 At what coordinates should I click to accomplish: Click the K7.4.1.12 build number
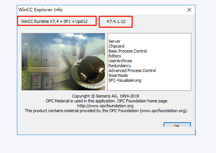(x=116, y=21)
